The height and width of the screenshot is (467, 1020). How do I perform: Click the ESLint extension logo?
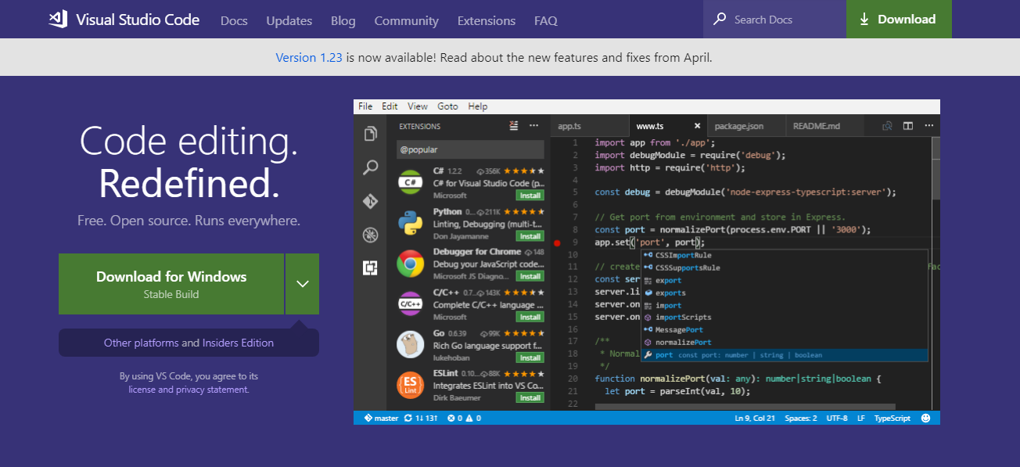point(411,385)
